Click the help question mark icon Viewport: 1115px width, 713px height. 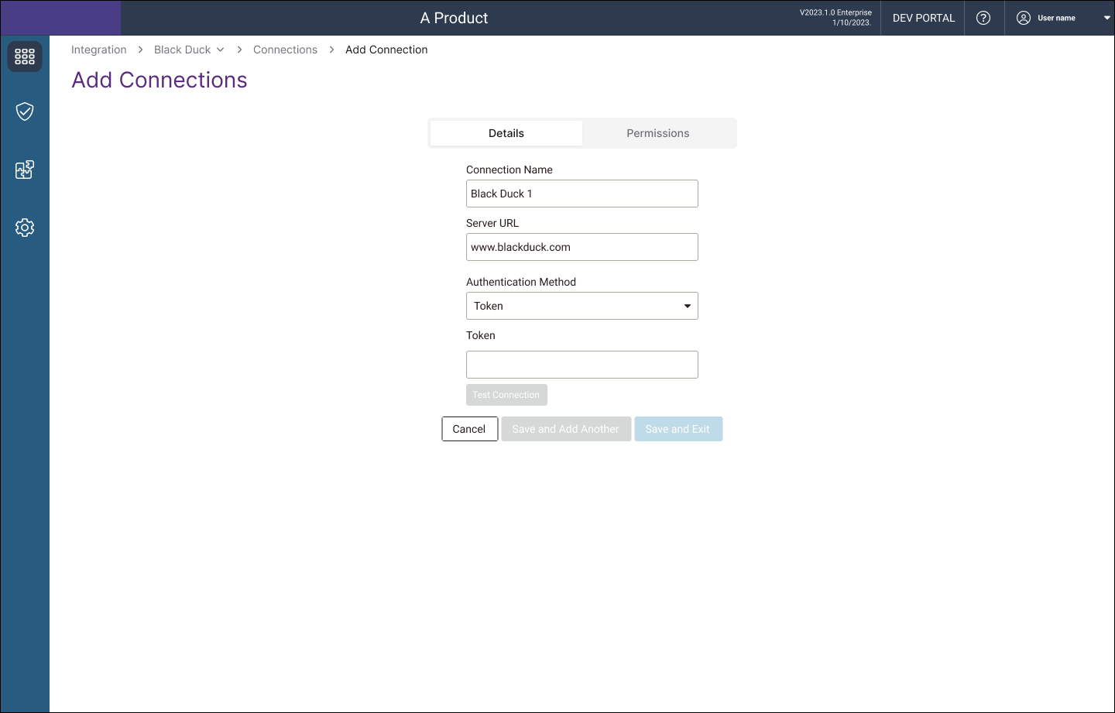(983, 18)
